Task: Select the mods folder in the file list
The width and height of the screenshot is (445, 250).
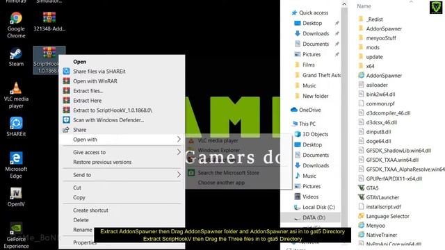Action: [373, 47]
